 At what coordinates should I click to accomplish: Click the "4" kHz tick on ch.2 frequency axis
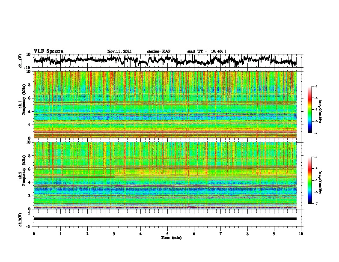coord(30,182)
